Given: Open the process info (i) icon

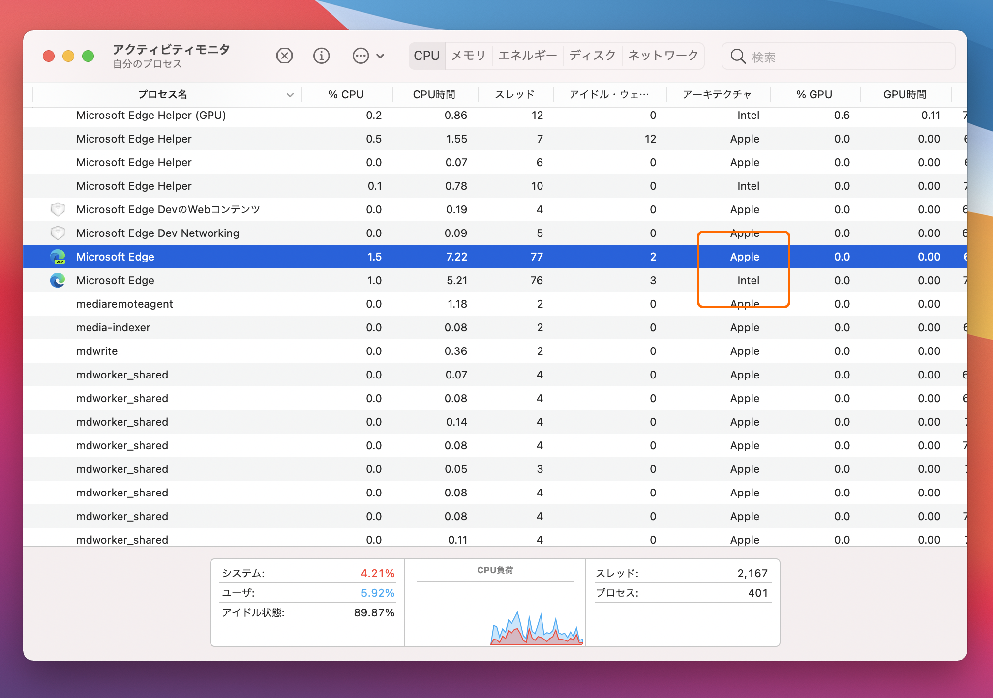Looking at the screenshot, I should pos(322,56).
